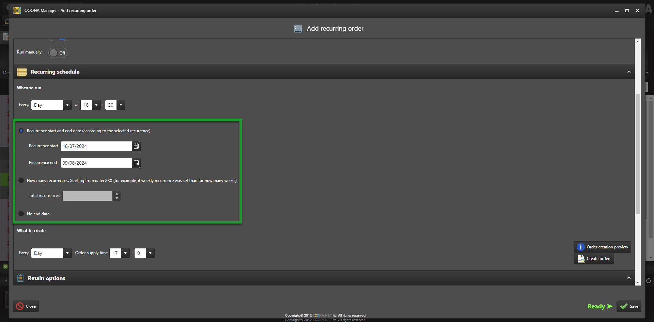
Task: Open the run minutes dropdown showing 30
Action: pyautogui.click(x=121, y=105)
